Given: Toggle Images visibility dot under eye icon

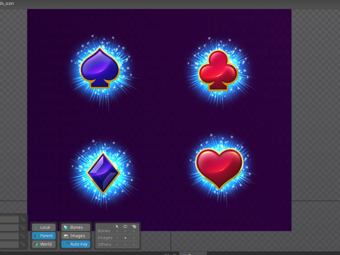Looking at the screenshot, I should [125, 238].
